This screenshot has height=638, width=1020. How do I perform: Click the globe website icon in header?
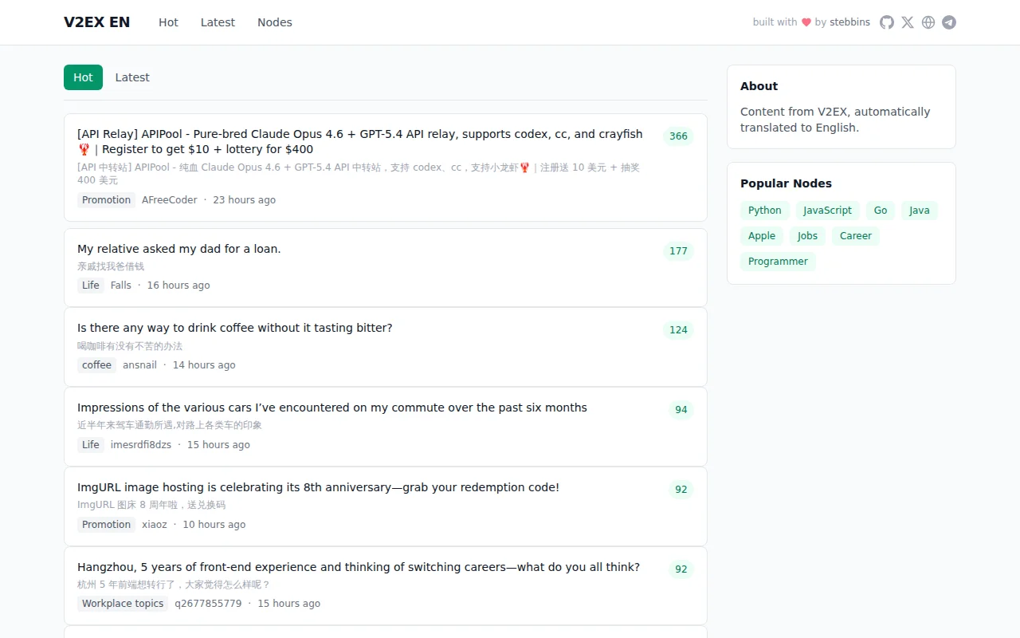928,22
